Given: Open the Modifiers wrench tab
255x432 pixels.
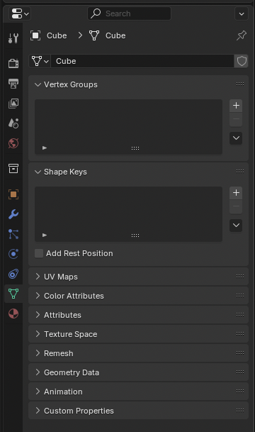Looking at the screenshot, I should pyautogui.click(x=13, y=214).
